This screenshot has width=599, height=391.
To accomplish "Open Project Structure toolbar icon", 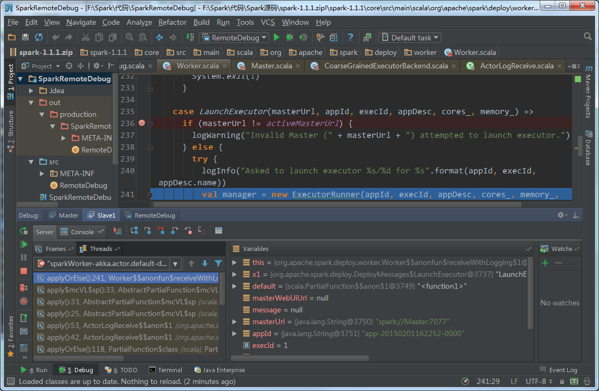I will pos(334,37).
